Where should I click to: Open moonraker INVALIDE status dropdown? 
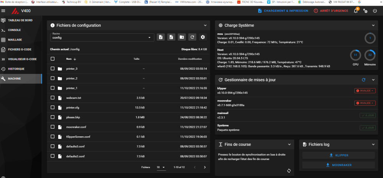tap(365, 103)
